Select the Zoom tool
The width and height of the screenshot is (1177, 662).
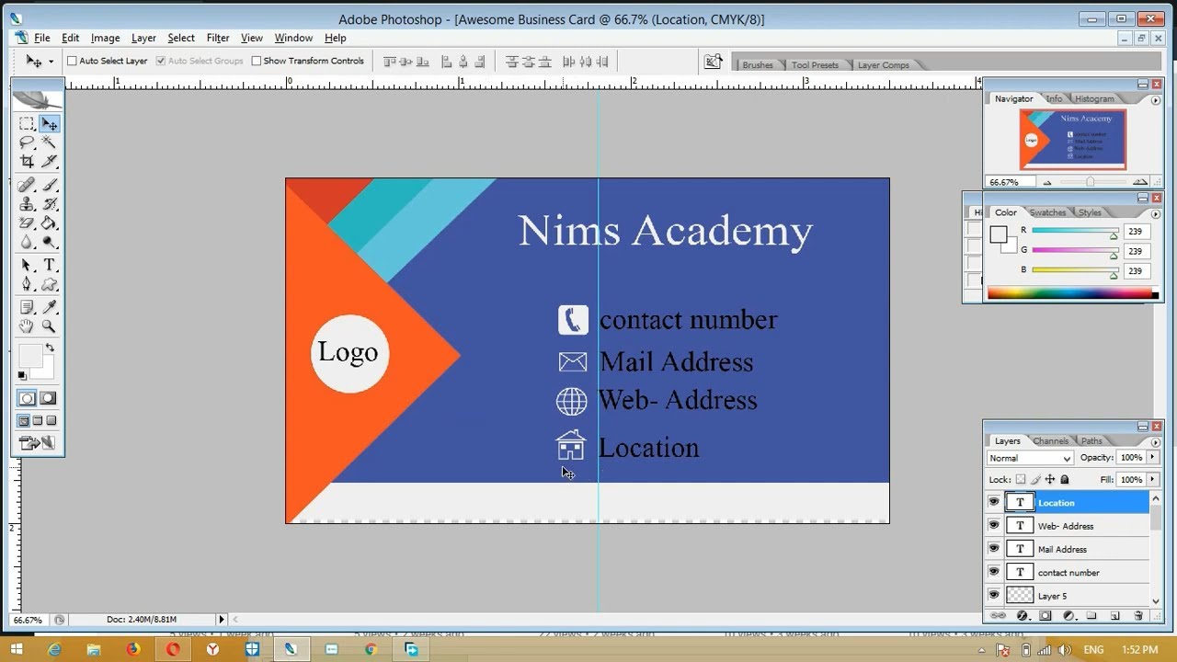coord(49,326)
